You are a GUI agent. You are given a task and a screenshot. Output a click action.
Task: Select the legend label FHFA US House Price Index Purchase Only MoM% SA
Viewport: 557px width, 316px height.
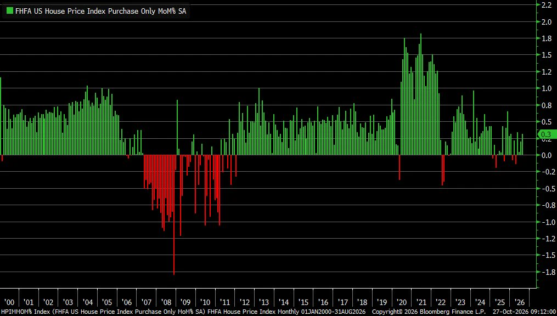point(100,11)
